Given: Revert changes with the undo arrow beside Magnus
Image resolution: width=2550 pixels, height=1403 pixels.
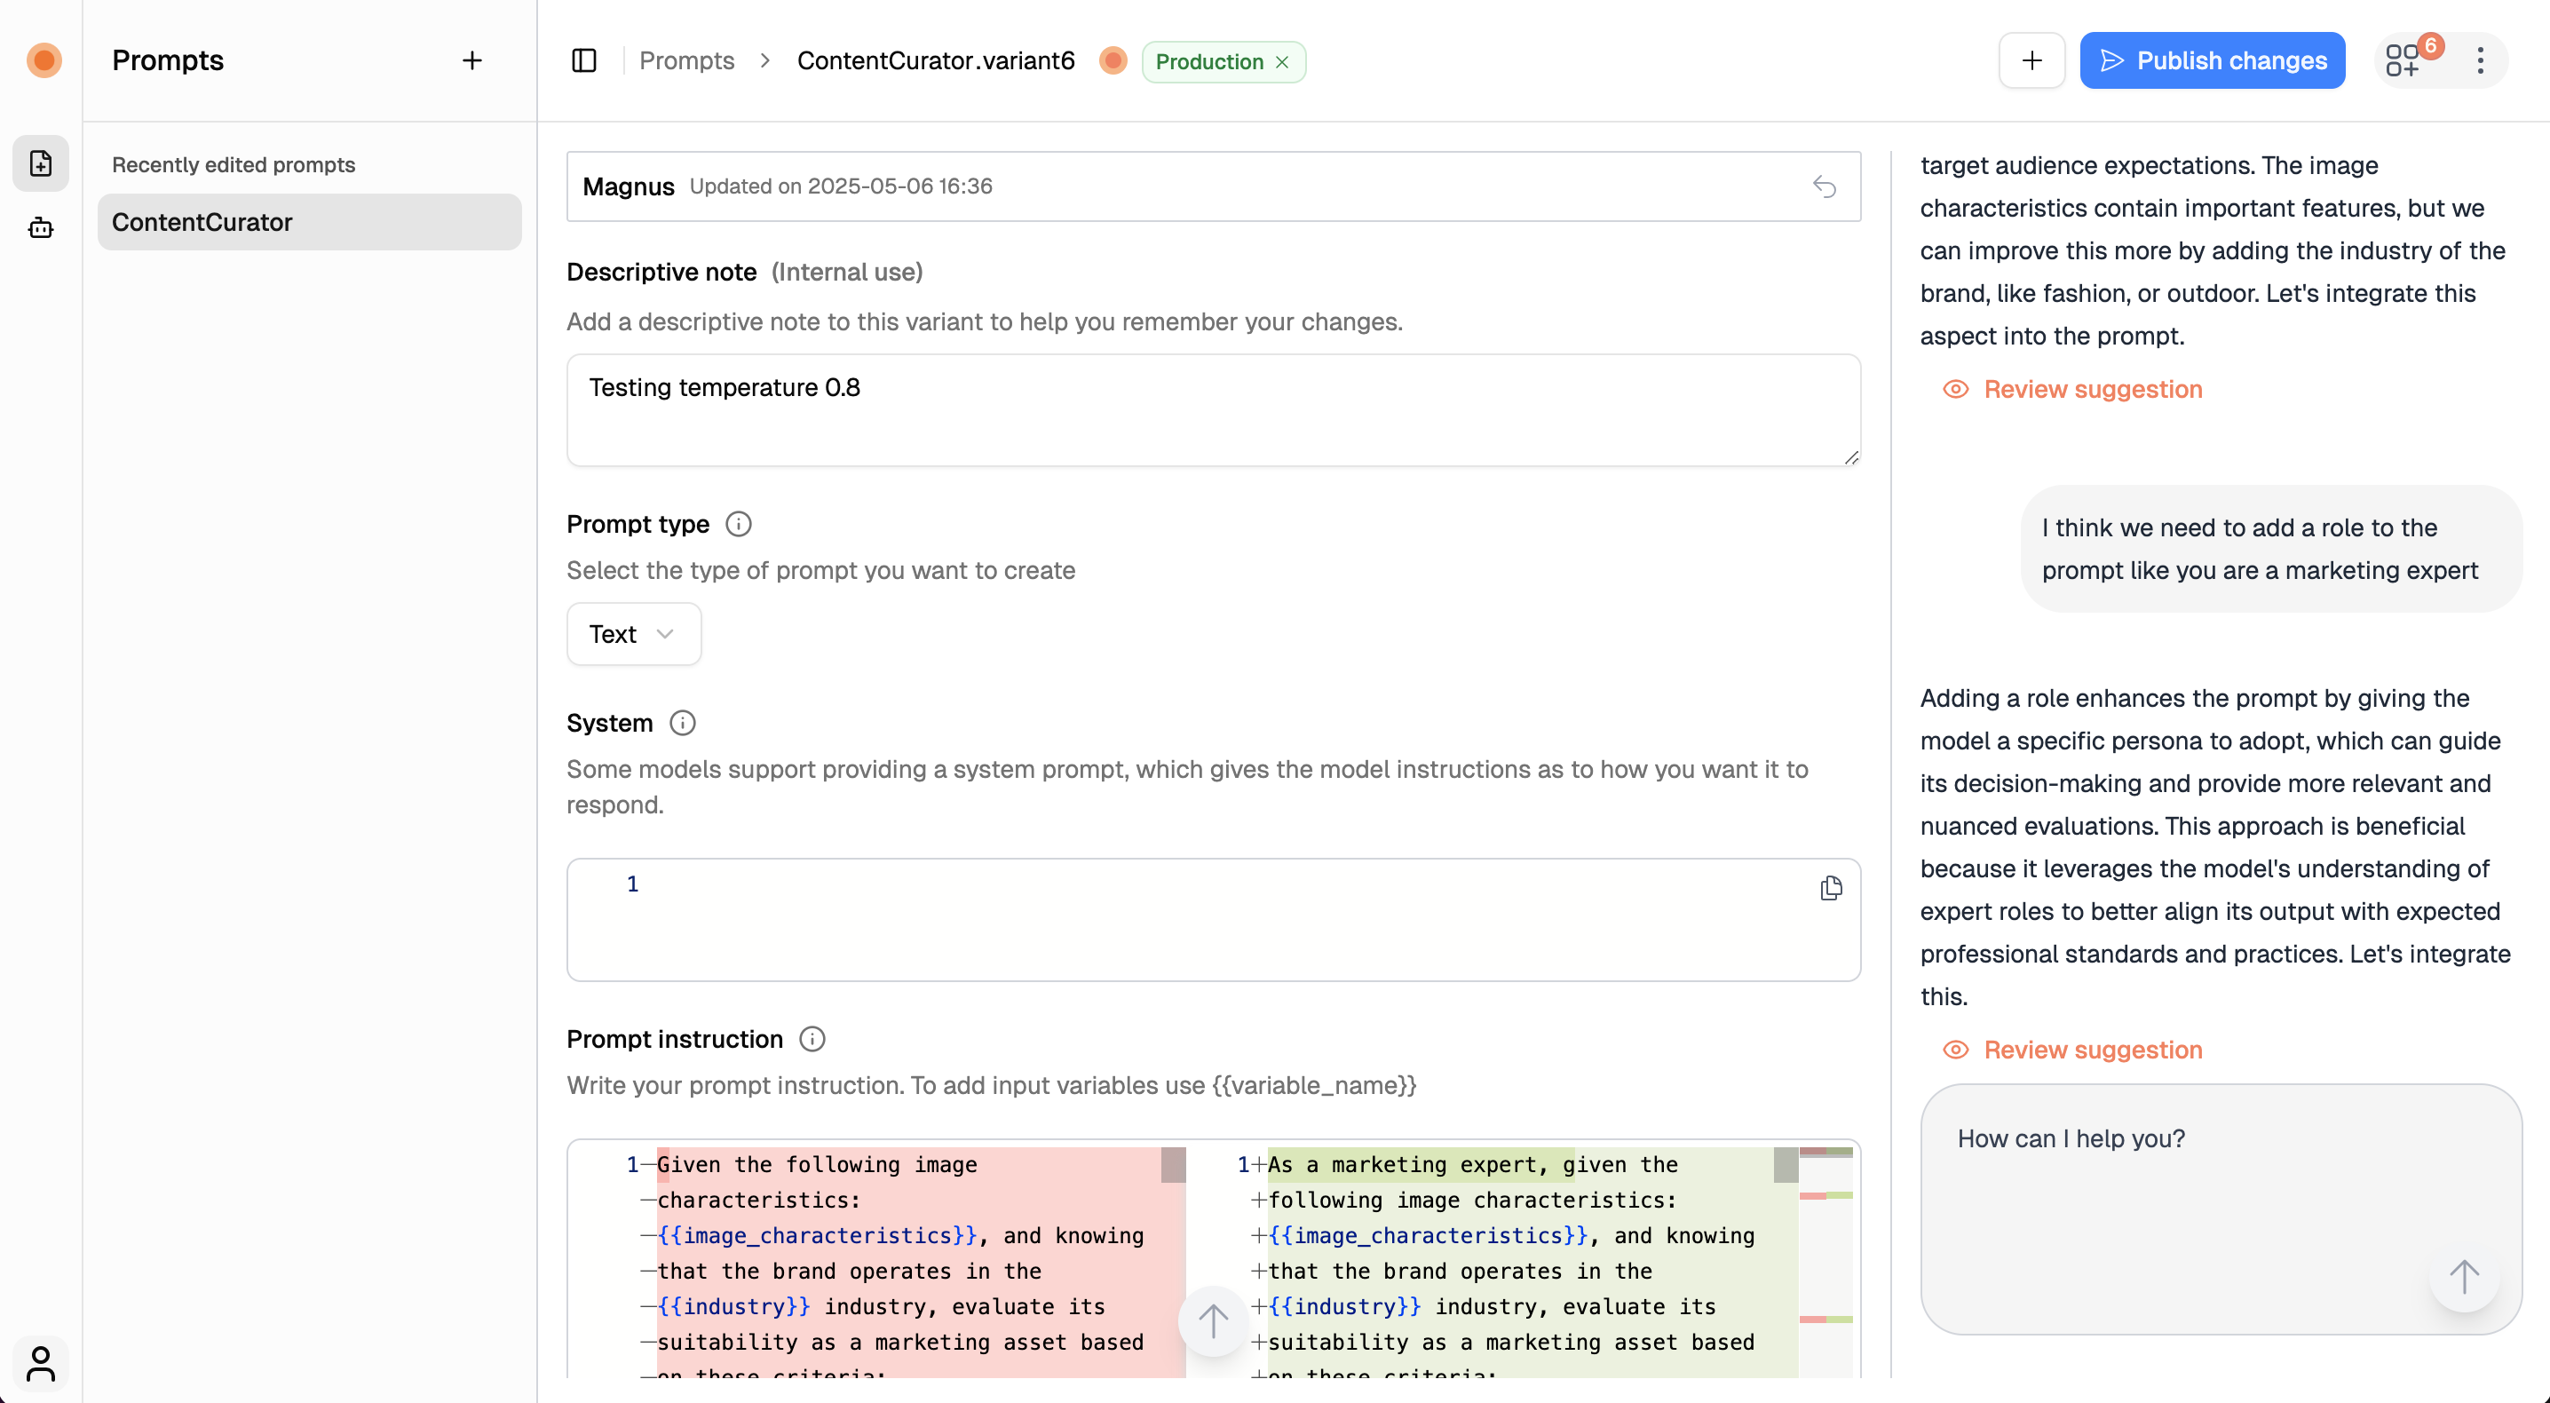Looking at the screenshot, I should [1825, 186].
